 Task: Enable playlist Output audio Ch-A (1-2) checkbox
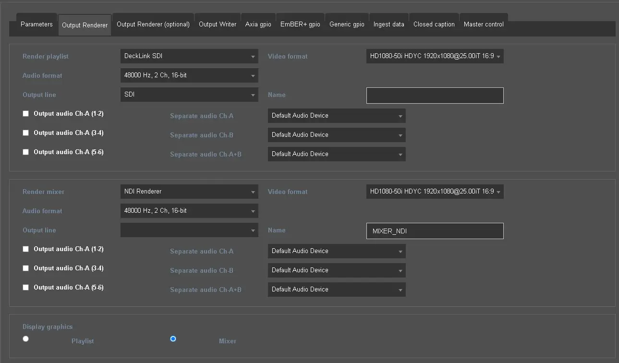[x=26, y=114]
